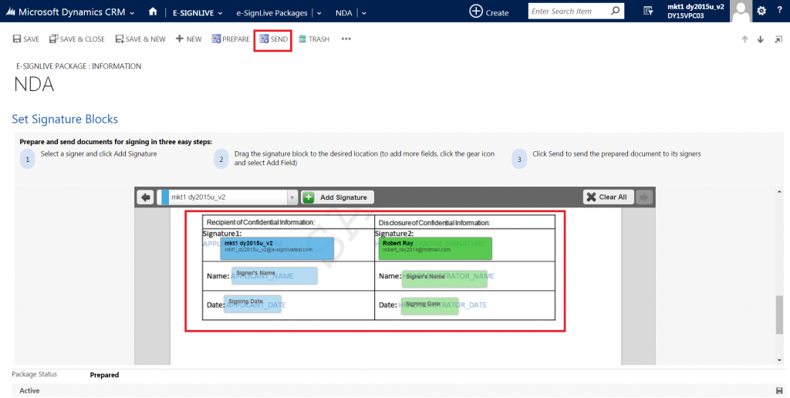Open the advanced find filter icon
This screenshot has height=398, width=790.
[648, 11]
